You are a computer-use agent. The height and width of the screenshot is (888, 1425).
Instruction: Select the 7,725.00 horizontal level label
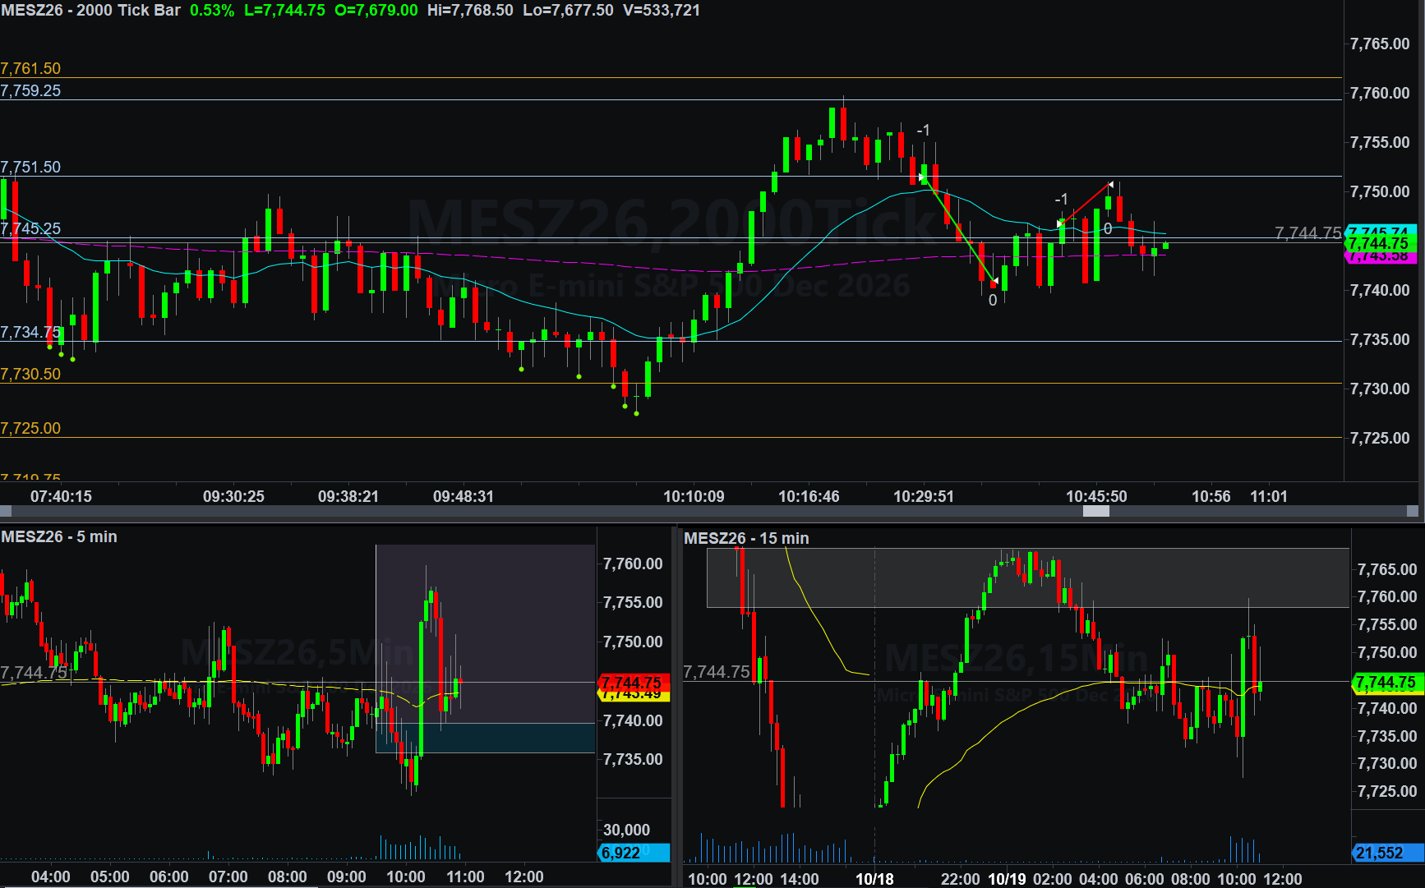click(30, 428)
